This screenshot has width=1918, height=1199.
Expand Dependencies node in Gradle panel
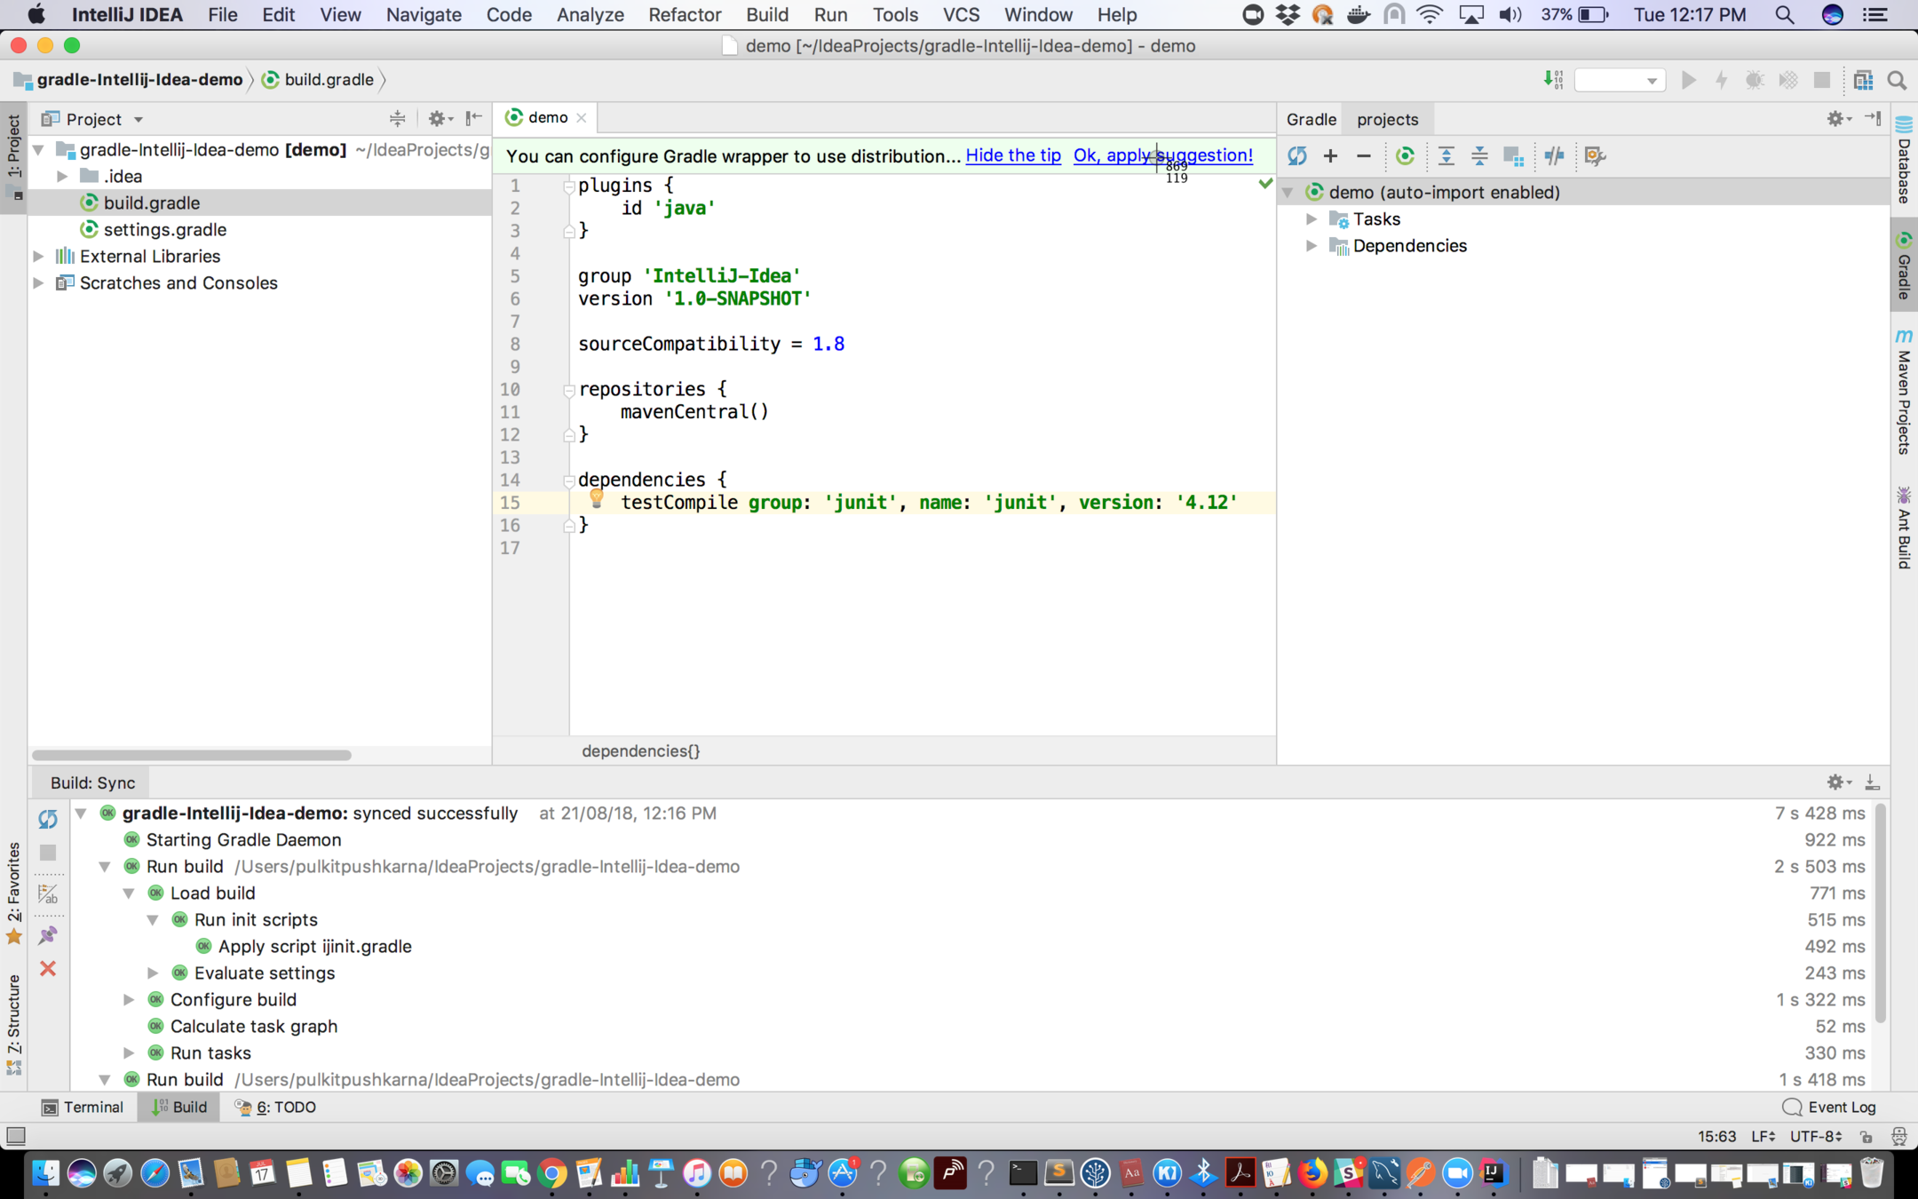pos(1312,245)
